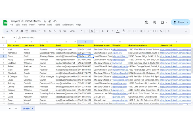Open column D filter dropdown arrow

75,42
